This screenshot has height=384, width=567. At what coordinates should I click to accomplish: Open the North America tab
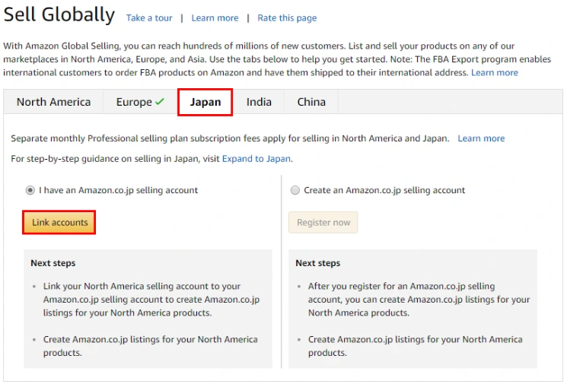53,102
